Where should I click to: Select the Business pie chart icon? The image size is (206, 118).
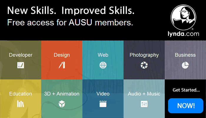coord(185,65)
